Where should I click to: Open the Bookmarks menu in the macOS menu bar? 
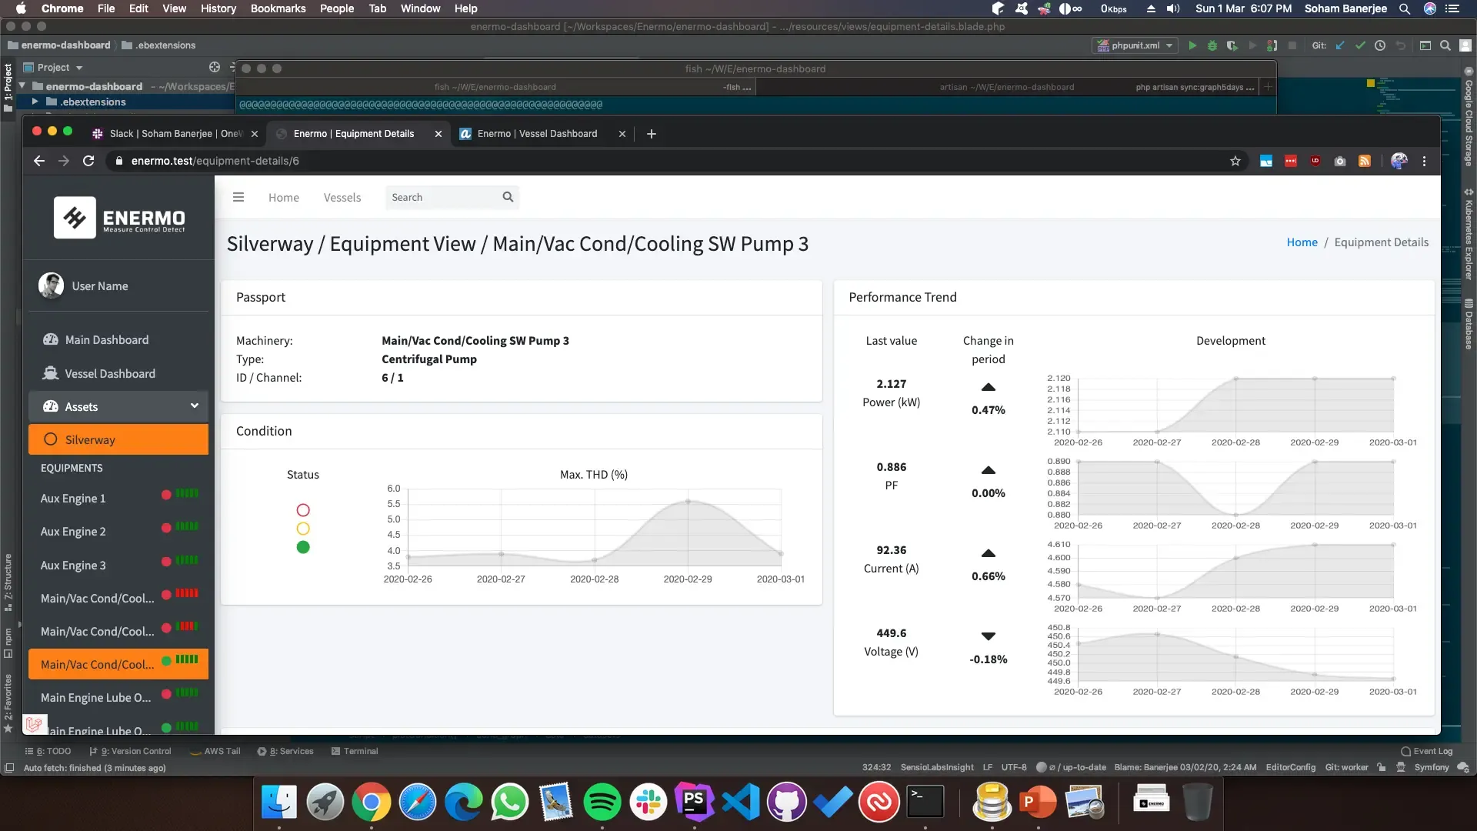[278, 8]
